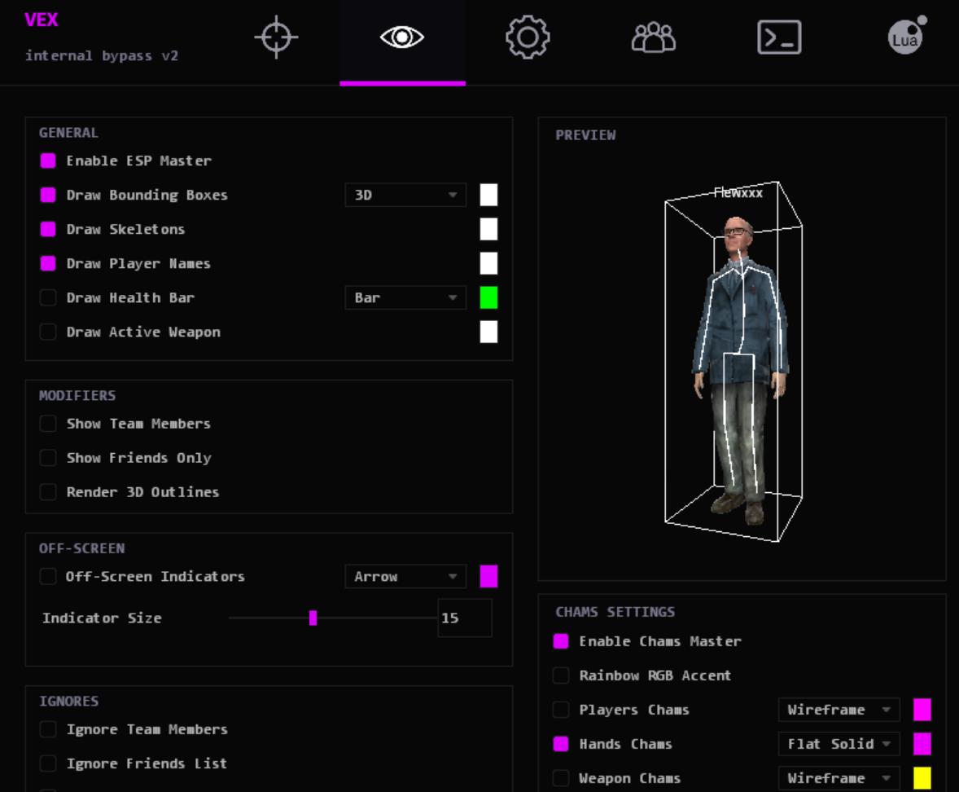Image resolution: width=959 pixels, height=792 pixels.
Task: Uncheck Draw Skeletons
Action: click(48, 229)
